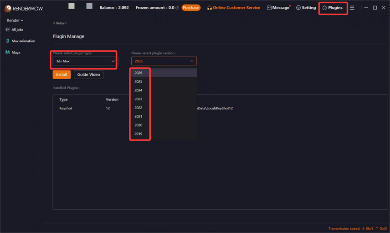Screen dimensions: 390x233
Task: Click the headset customer service icon
Action: click(x=210, y=8)
